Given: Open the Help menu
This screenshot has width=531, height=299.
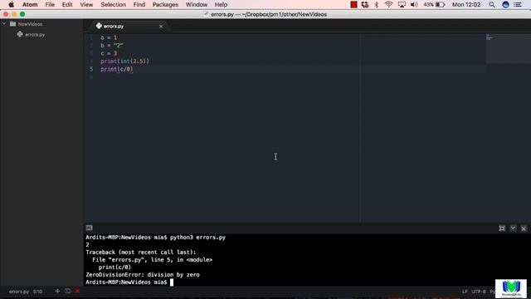Looking at the screenshot, I should pyautogui.click(x=221, y=4).
